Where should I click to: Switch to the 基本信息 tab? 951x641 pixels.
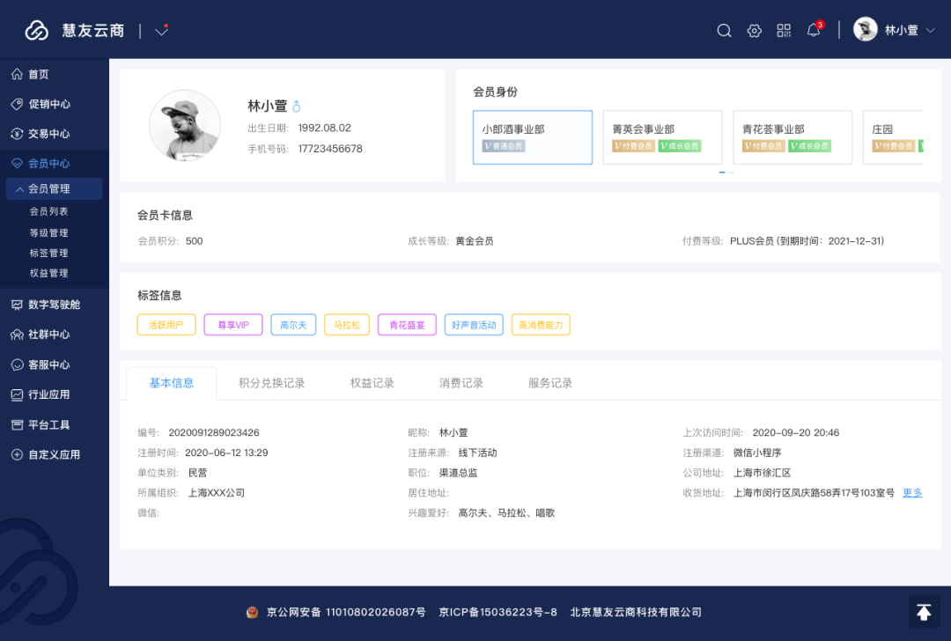click(172, 383)
